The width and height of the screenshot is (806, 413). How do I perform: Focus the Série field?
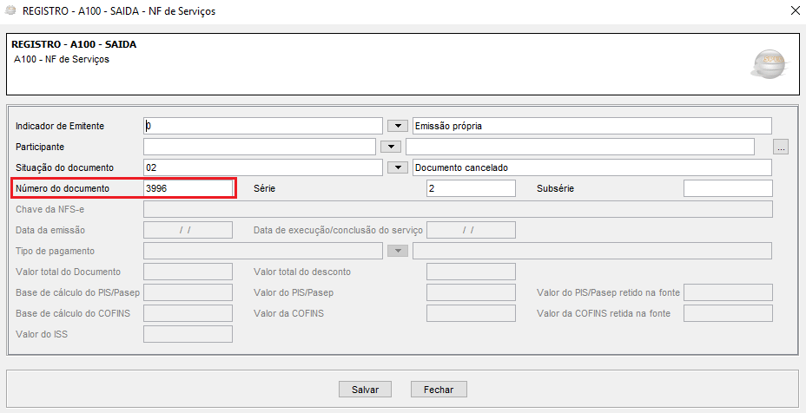[x=471, y=188]
